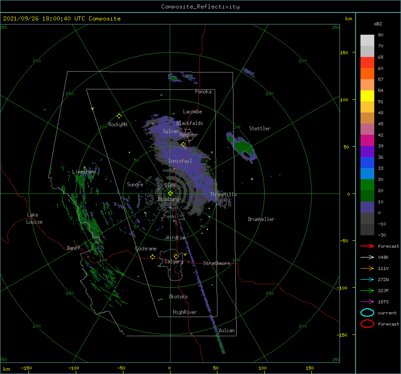Click the ThreeHills label
This screenshot has width=401, height=374.
[223, 194]
